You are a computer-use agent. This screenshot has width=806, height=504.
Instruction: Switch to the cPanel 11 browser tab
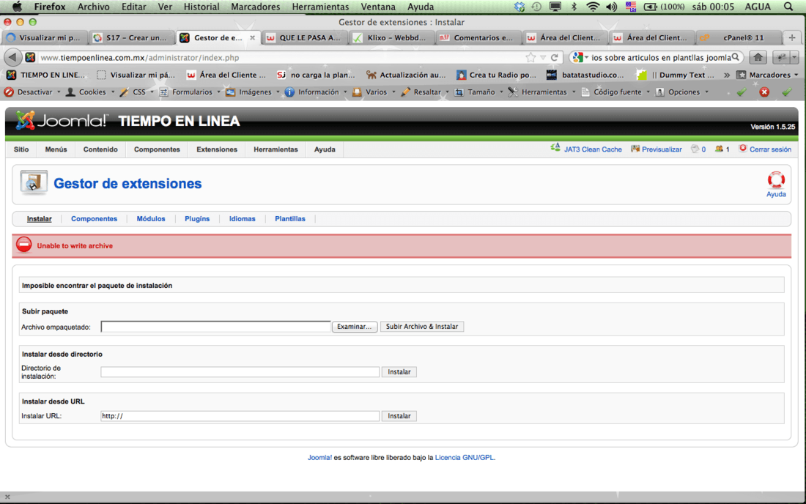pyautogui.click(x=737, y=37)
